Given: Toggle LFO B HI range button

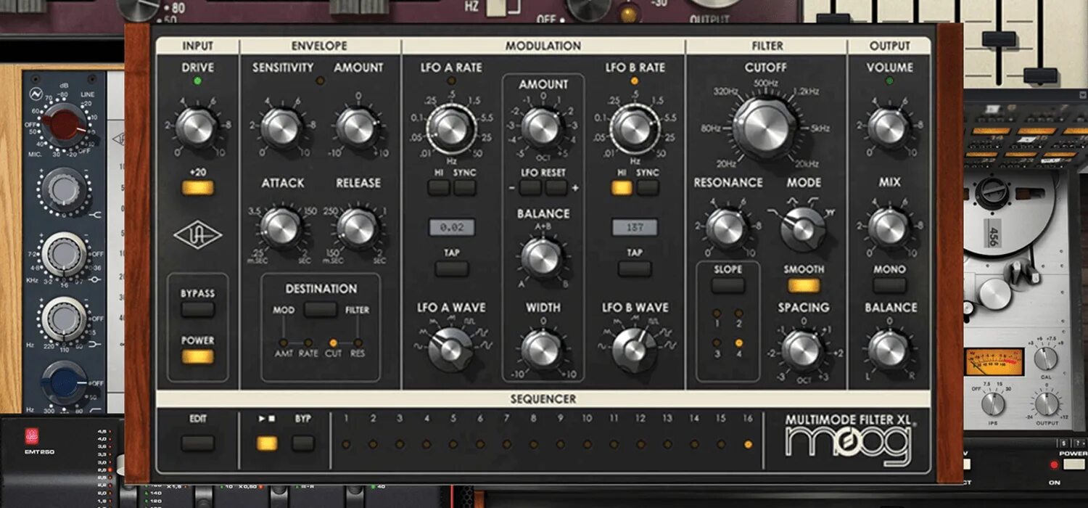Looking at the screenshot, I should point(622,188).
